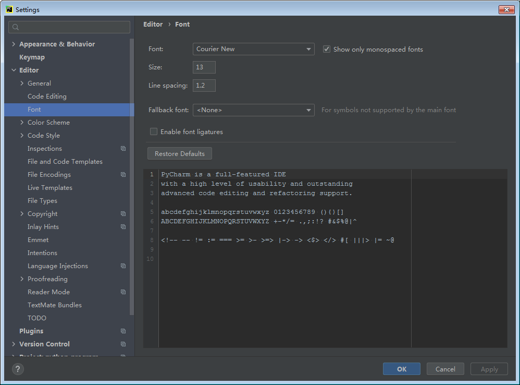
Task: Click the project-level icon next to Plugins
Action: click(x=123, y=331)
